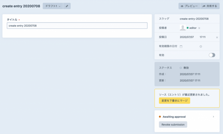Click the 無効 status indicator
This screenshot has height=134, width=223.
pyautogui.click(x=185, y=68)
